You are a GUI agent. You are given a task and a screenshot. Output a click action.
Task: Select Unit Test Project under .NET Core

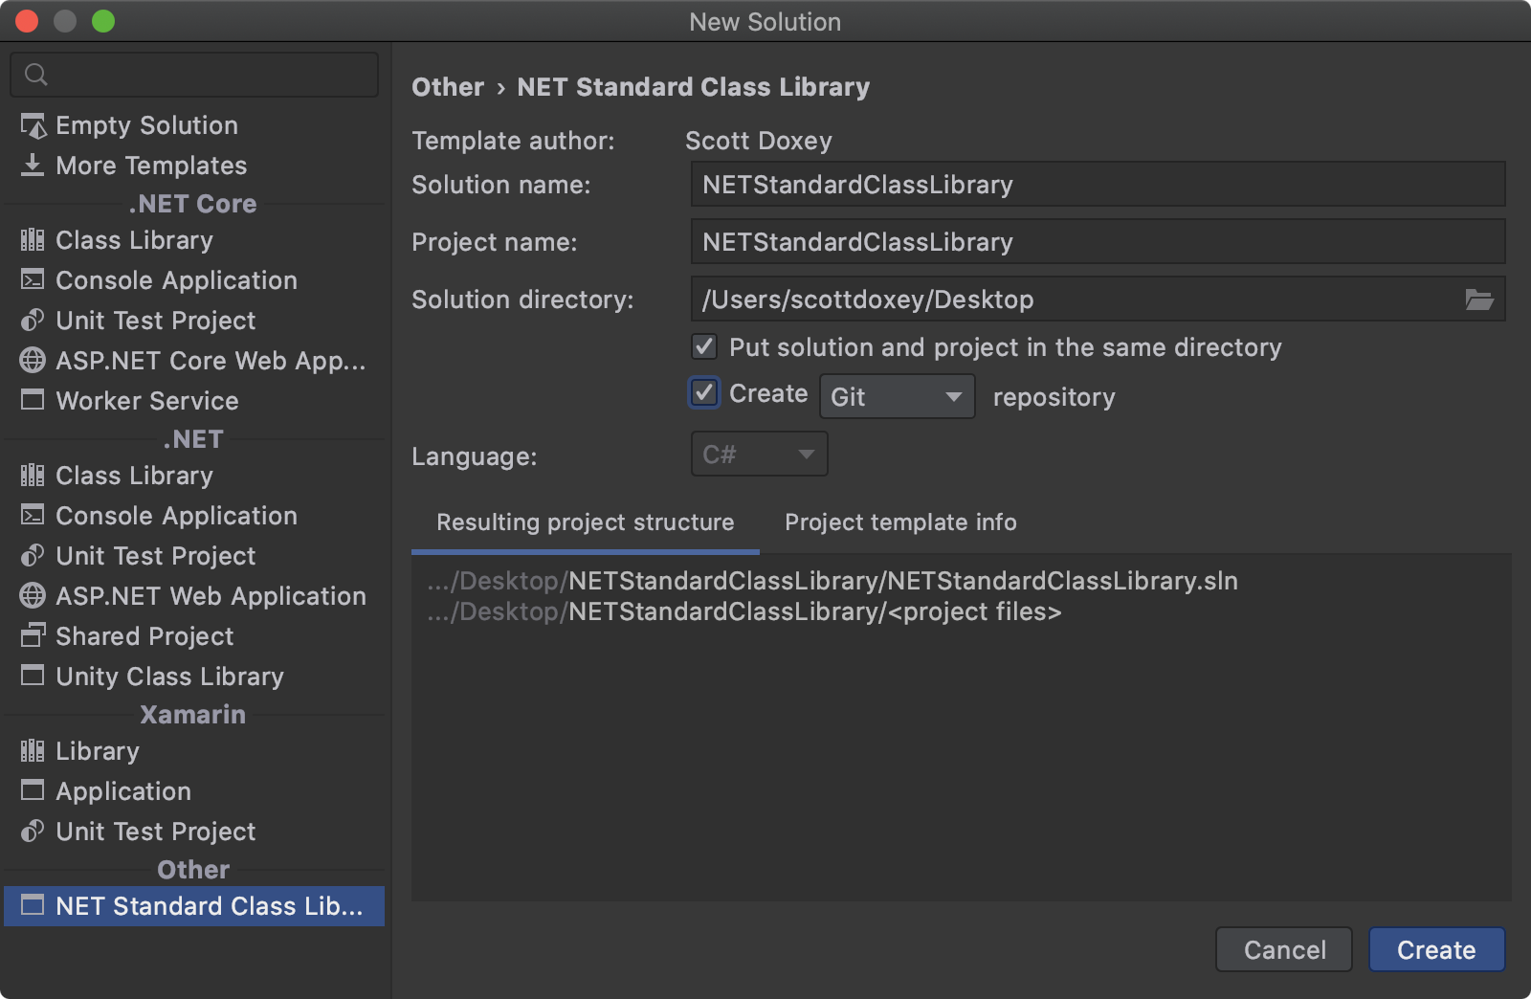pos(194,321)
